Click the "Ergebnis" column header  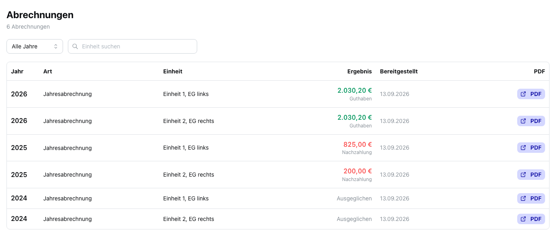pyautogui.click(x=360, y=71)
